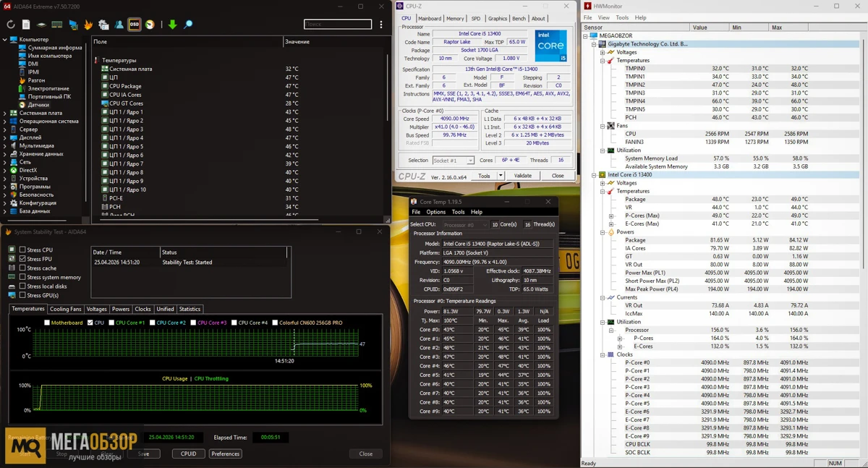Viewport: 868px width, 468px height.
Task: Open the Select CPU dropdown in Core Temp
Action: (x=464, y=225)
